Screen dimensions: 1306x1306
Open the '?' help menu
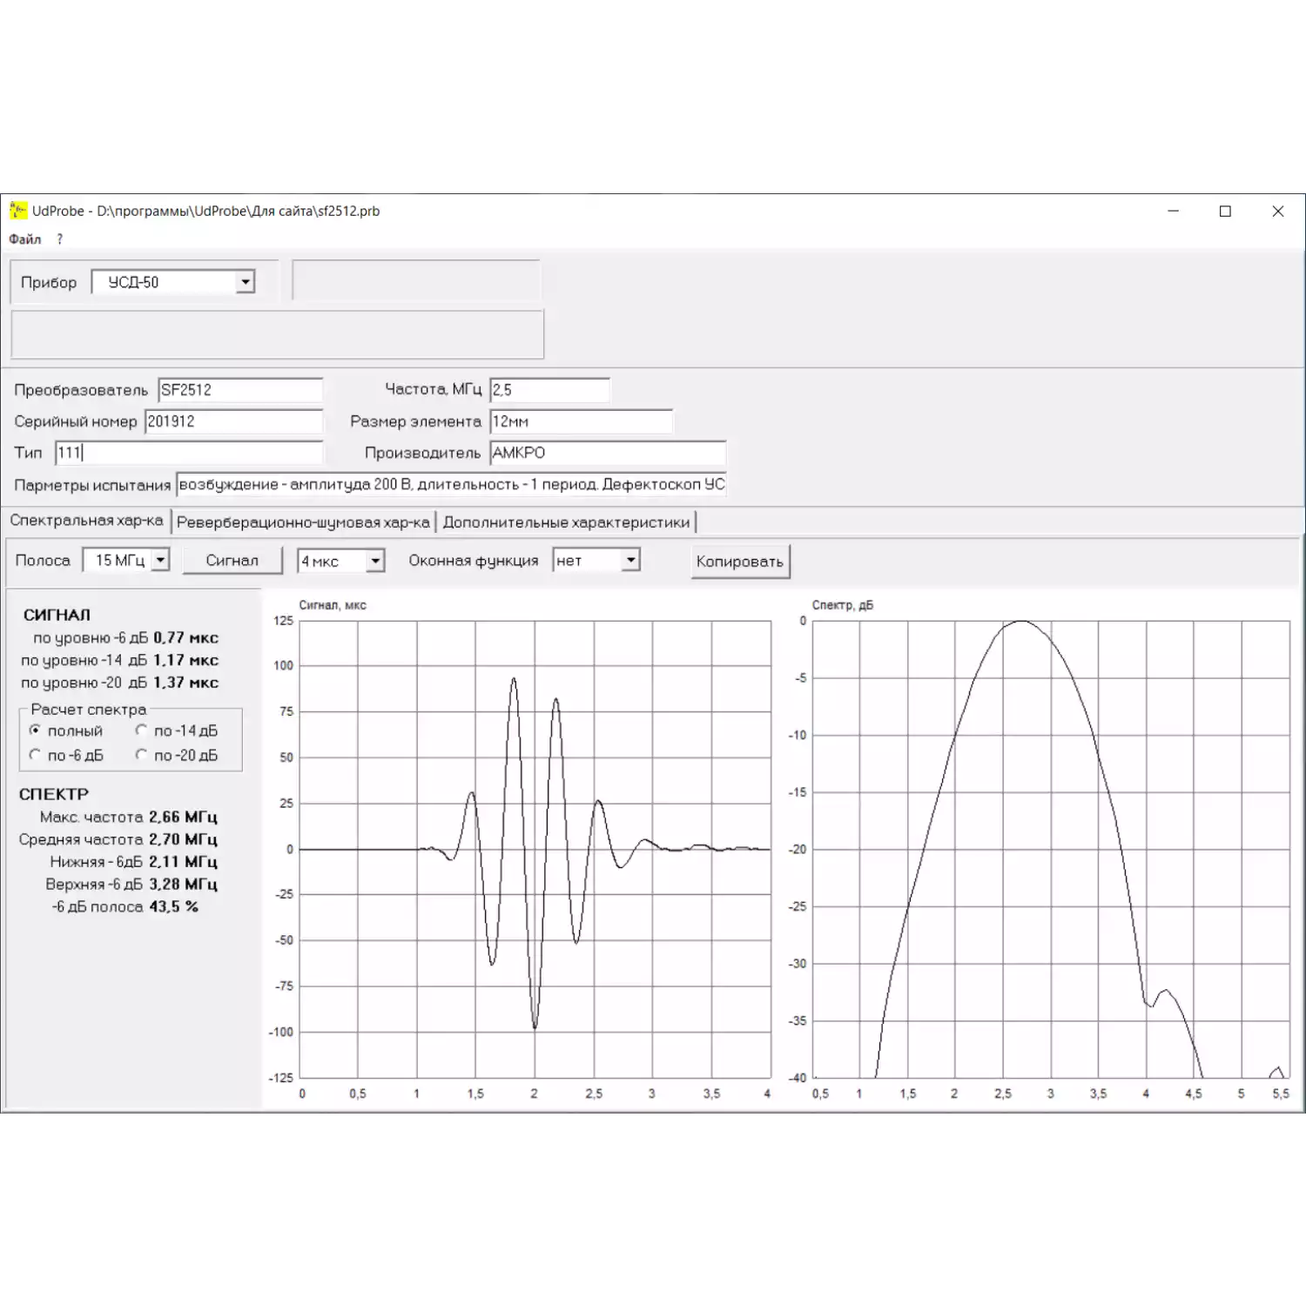coord(60,239)
